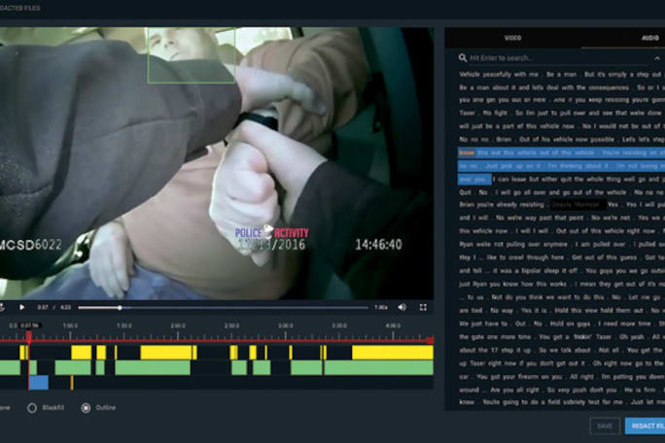
Task: Enter fullscreen using the expand icon
Action: coord(423,307)
